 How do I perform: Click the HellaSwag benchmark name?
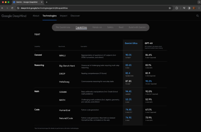click(x=64, y=82)
